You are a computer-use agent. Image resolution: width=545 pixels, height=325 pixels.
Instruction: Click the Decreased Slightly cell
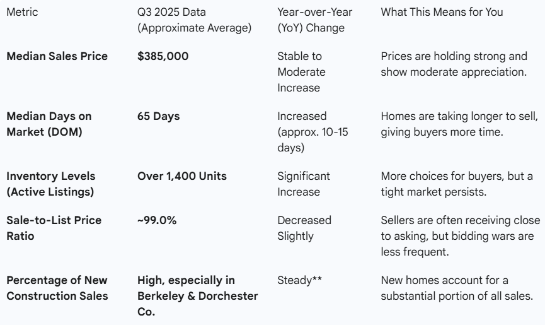304,228
